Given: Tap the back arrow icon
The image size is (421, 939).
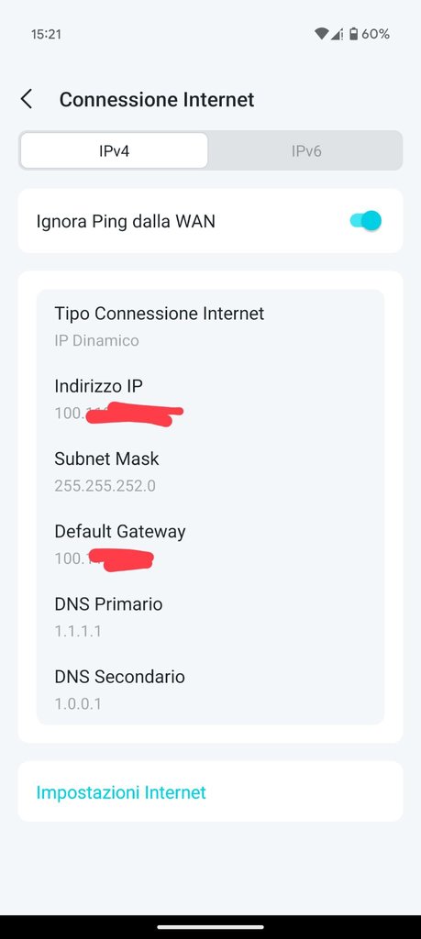Looking at the screenshot, I should click(27, 99).
